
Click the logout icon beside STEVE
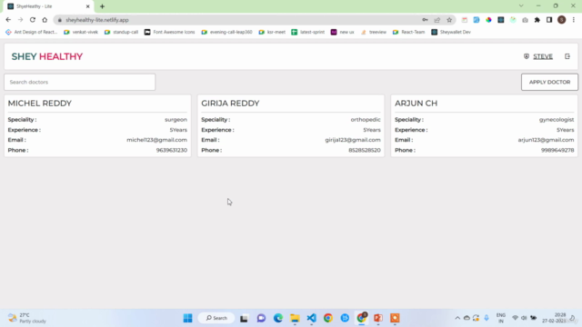tap(567, 56)
